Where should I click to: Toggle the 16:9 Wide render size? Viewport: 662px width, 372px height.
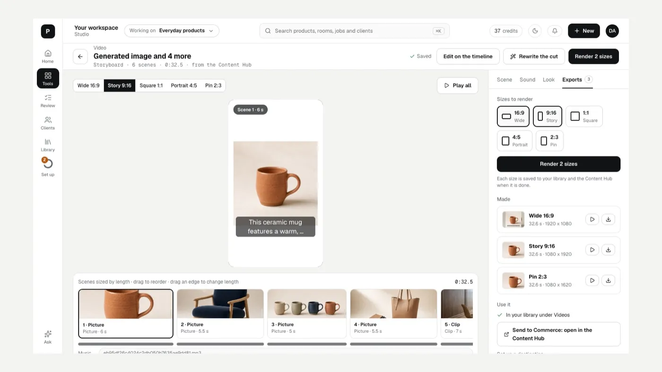coord(513,116)
